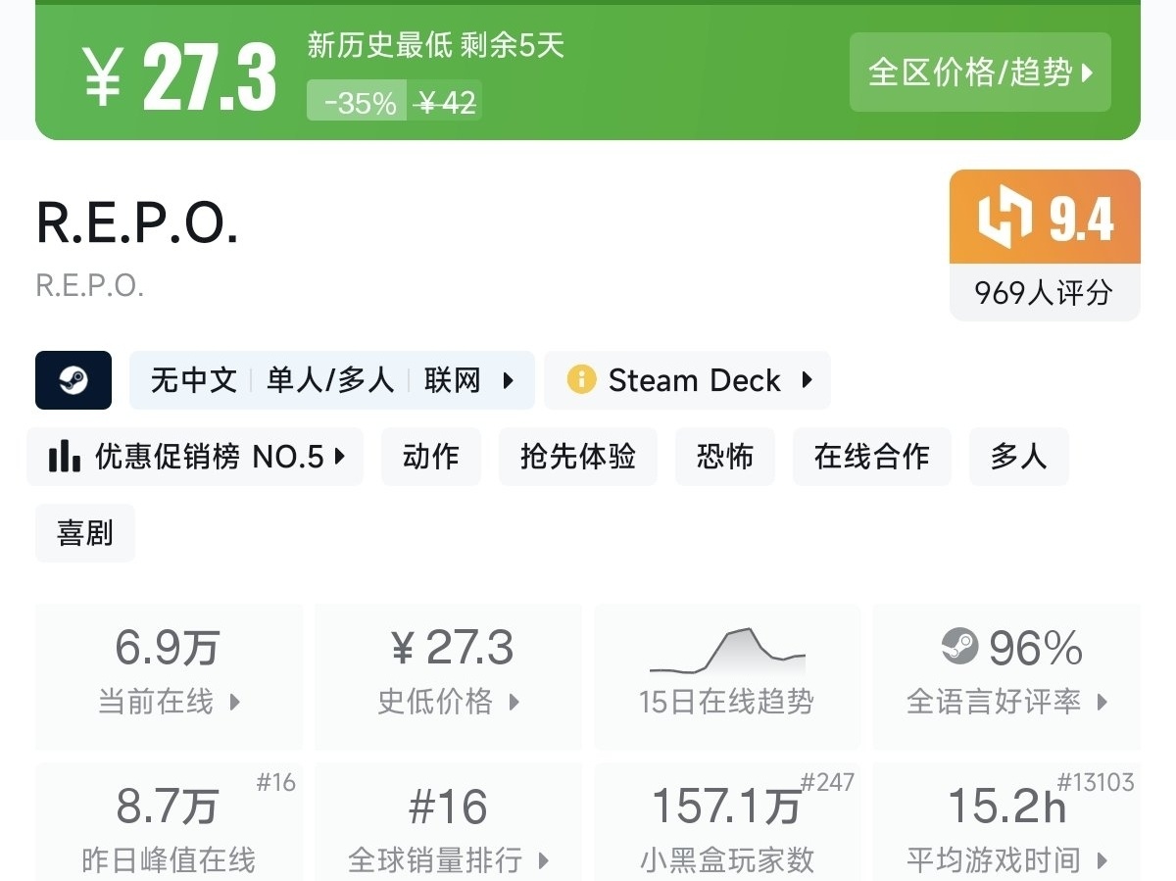Select the 抢先体验 tag
Screen dimensions: 1176x881
[x=578, y=457]
